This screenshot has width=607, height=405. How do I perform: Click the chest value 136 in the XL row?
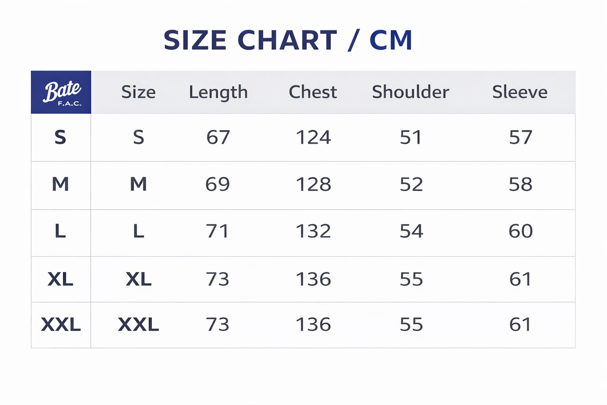[x=313, y=279]
